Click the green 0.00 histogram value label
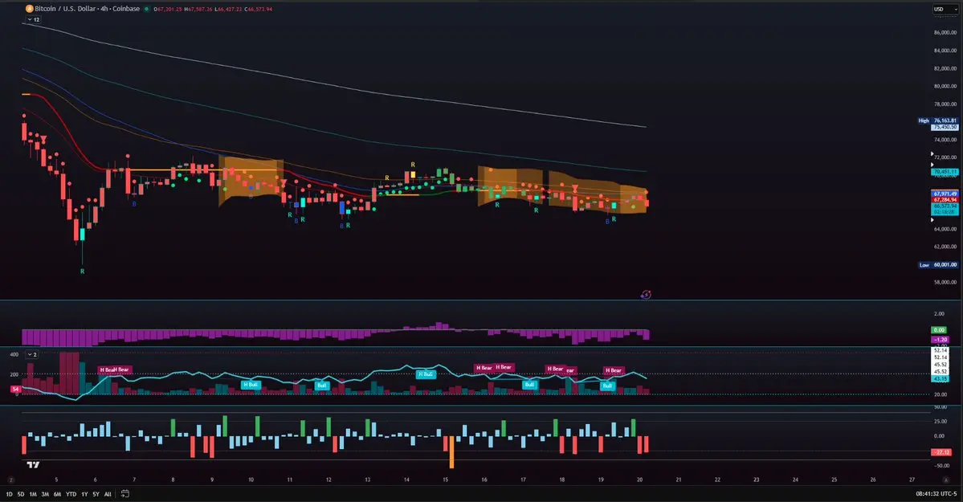Screen dimensions: 963x502 point(940,330)
